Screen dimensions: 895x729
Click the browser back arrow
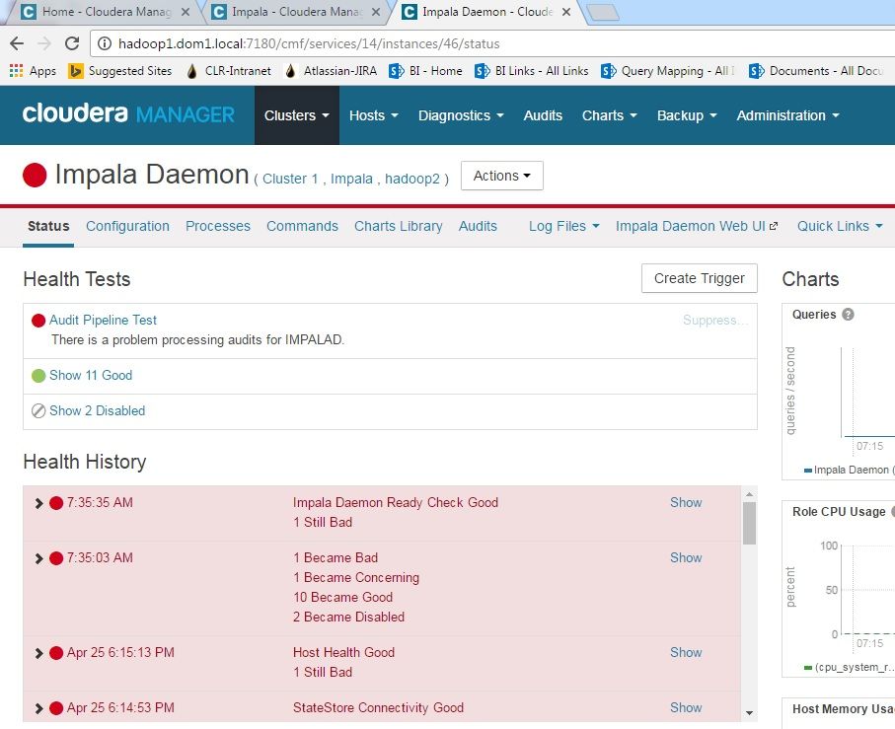point(17,43)
